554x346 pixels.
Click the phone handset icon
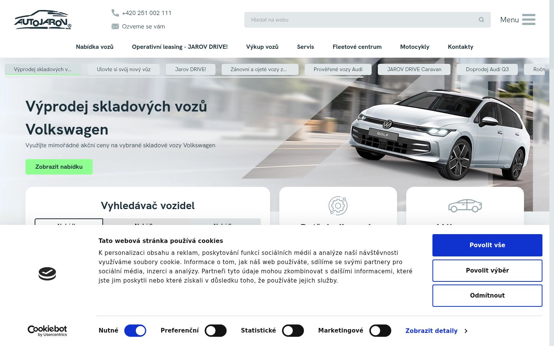tap(115, 13)
